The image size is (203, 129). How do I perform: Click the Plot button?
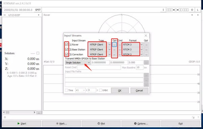pyautogui.click(x=101, y=124)
